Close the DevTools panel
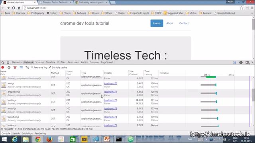This screenshot has height=143, width=255. (x=252, y=62)
